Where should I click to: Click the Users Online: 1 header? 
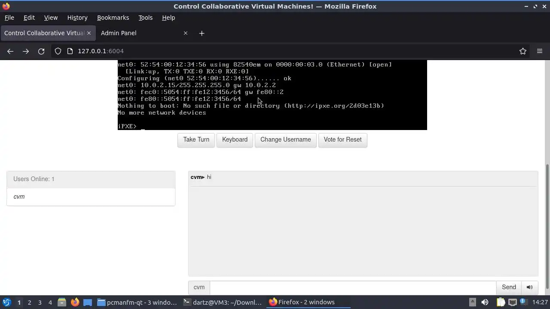pos(91,179)
